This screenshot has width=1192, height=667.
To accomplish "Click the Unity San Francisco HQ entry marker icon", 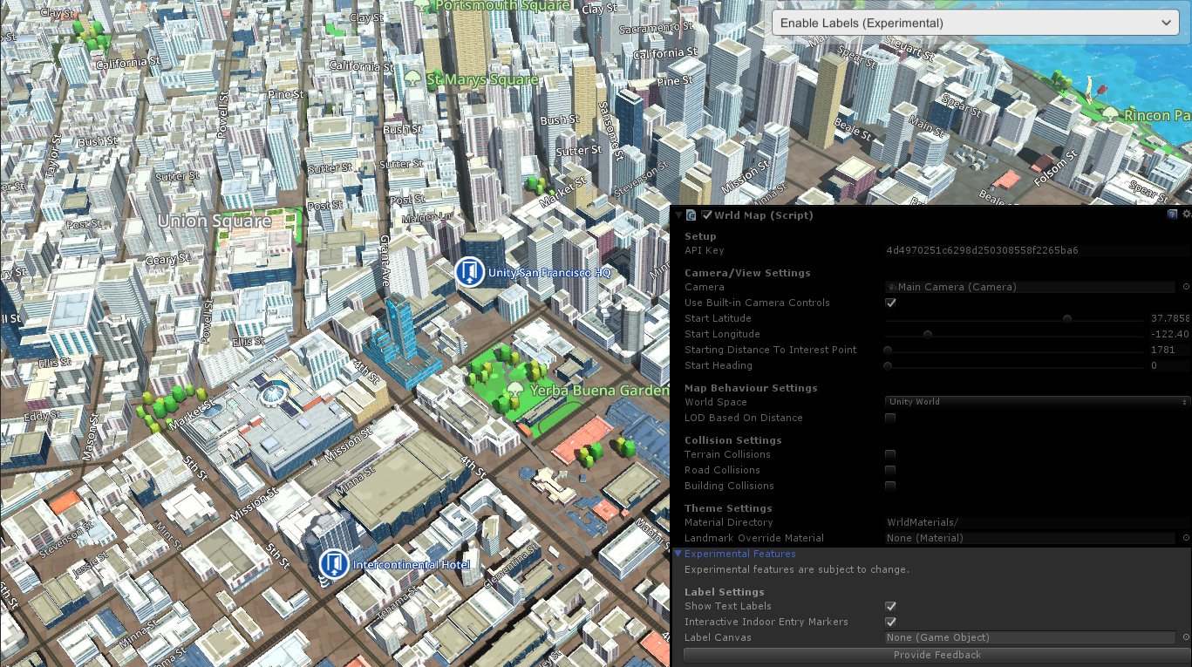I will (x=470, y=272).
